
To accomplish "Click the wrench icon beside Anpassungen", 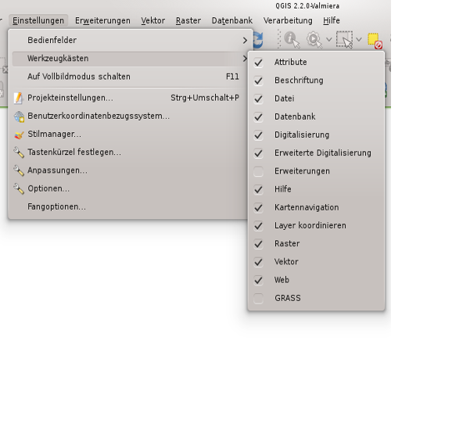I will tap(19, 170).
